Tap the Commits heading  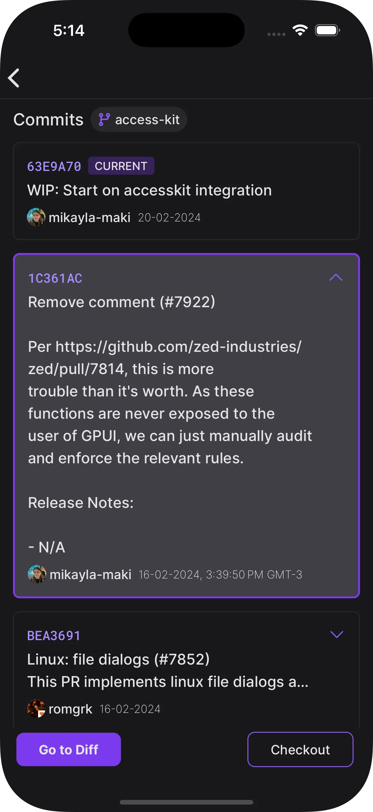coord(49,119)
